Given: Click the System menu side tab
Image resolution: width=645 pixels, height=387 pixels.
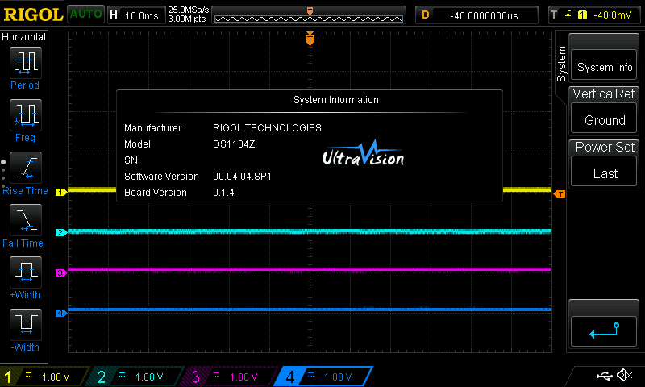Looking at the screenshot, I should tap(561, 64).
